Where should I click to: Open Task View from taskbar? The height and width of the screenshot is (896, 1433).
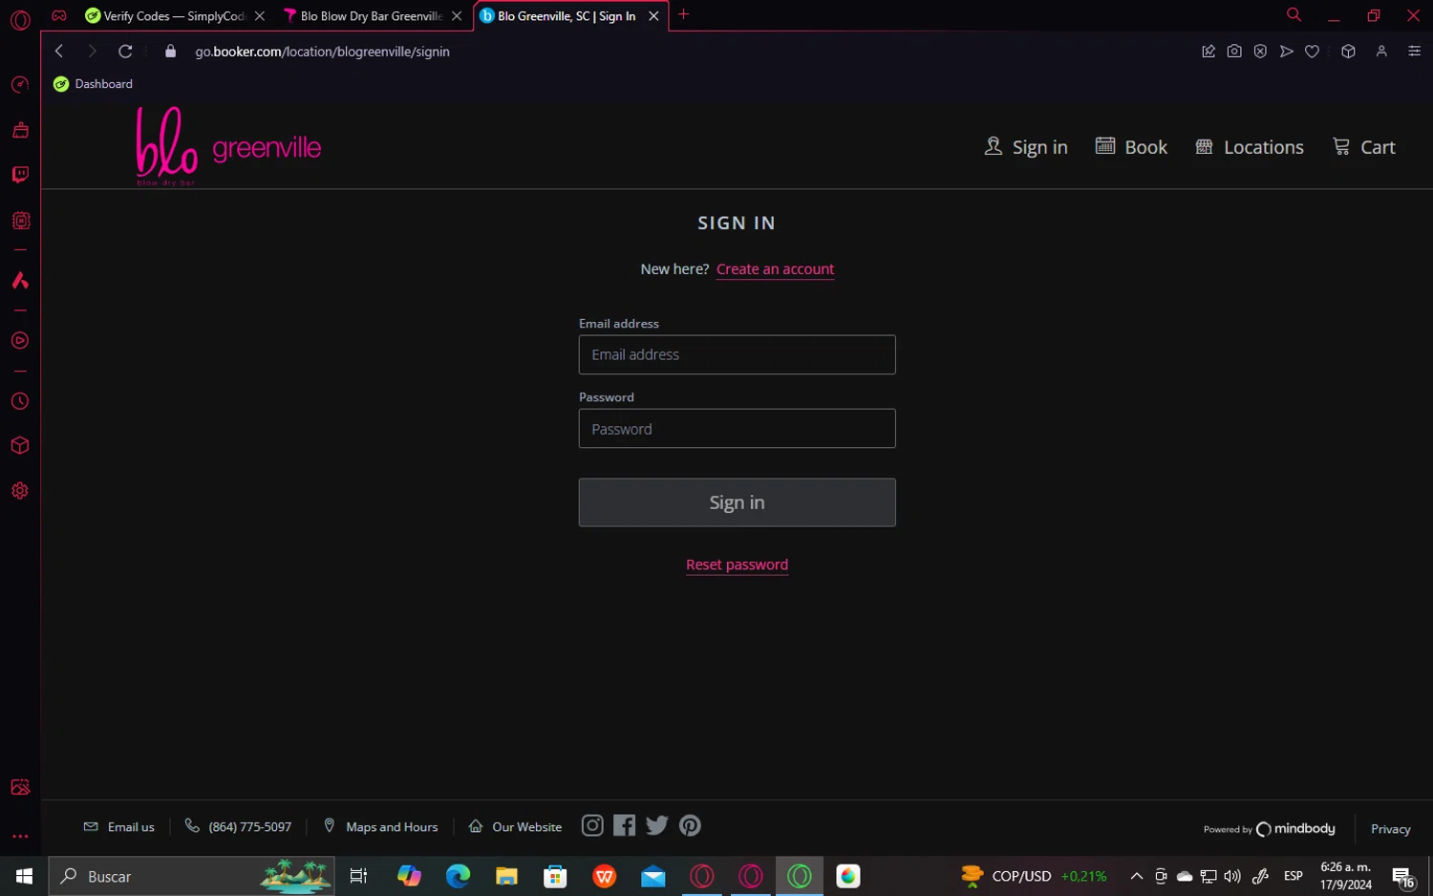pos(359,876)
